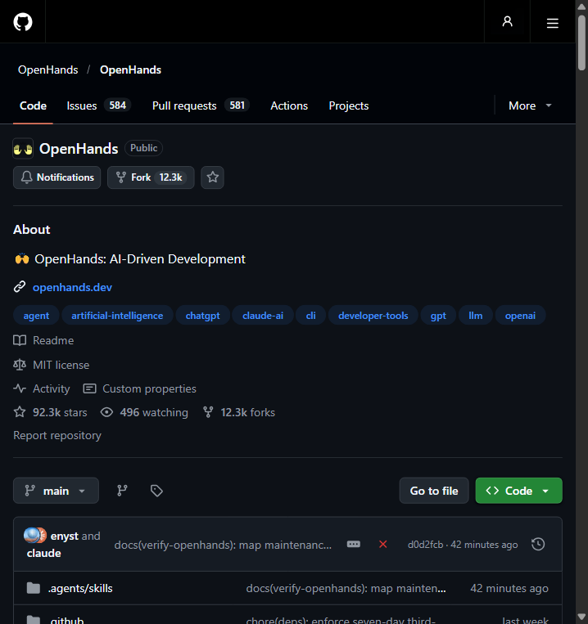The image size is (588, 624).
Task: Select the gpt topic tag
Action: [438, 316]
